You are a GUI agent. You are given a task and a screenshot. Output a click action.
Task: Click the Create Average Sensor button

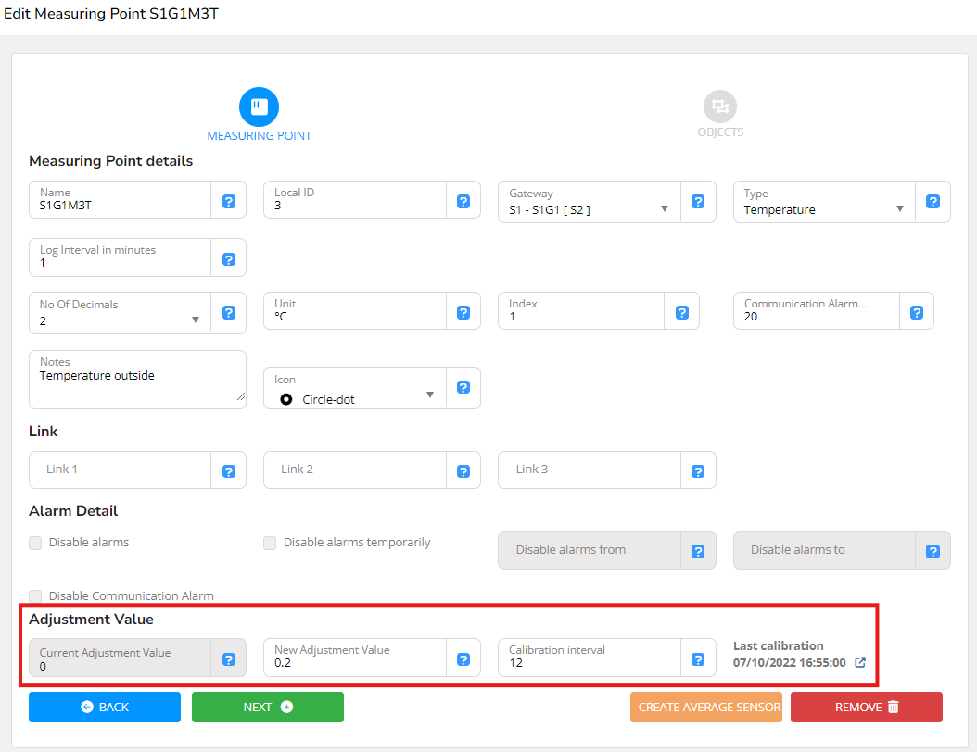[x=706, y=707]
